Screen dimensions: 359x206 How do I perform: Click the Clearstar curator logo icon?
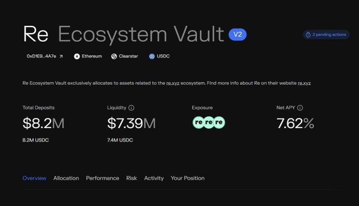pos(114,56)
